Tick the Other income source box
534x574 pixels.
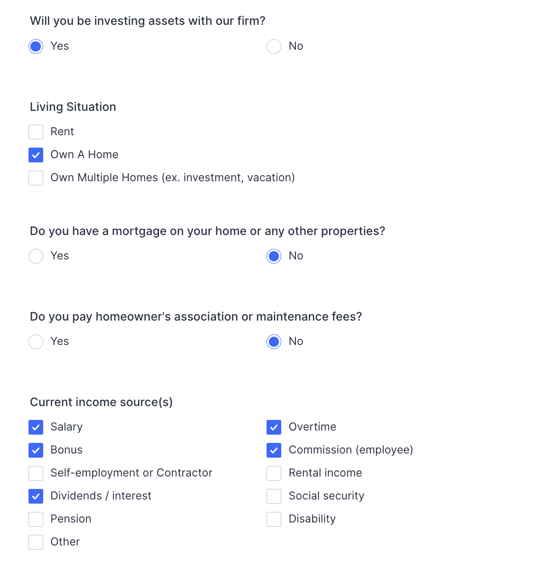point(36,542)
